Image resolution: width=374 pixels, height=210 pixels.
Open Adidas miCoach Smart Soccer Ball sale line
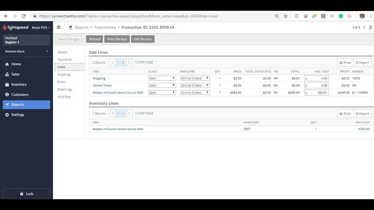pyautogui.click(x=118, y=92)
